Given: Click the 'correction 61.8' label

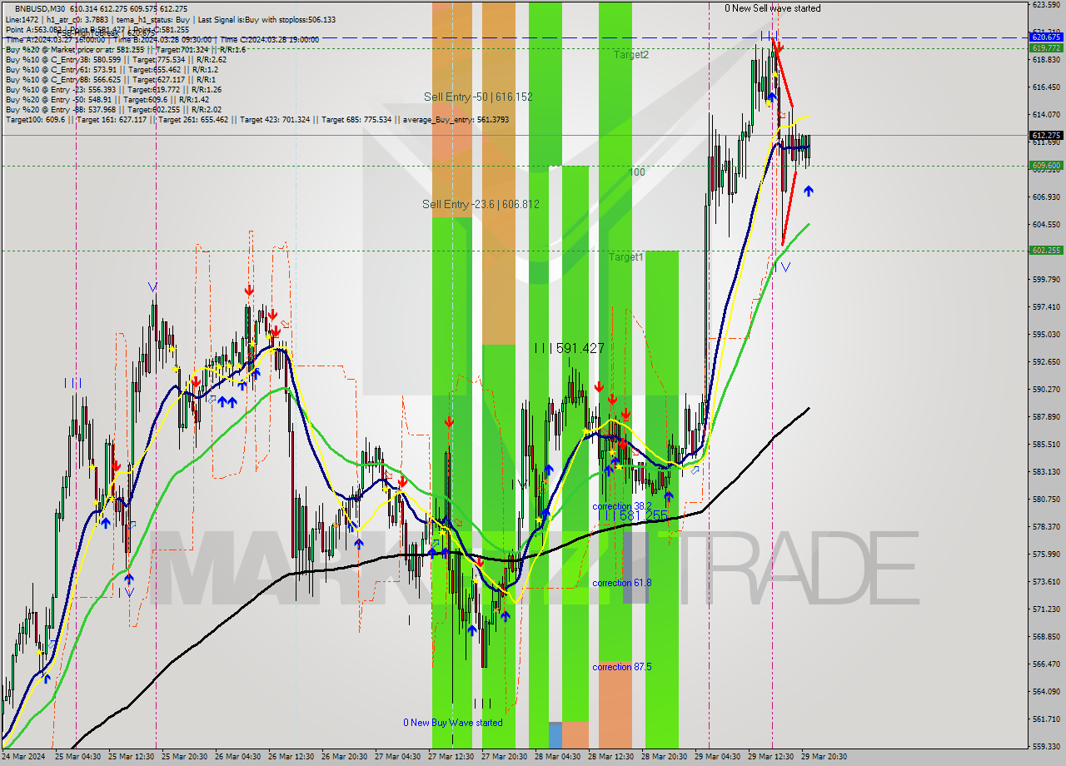Looking at the screenshot, I should (x=622, y=583).
